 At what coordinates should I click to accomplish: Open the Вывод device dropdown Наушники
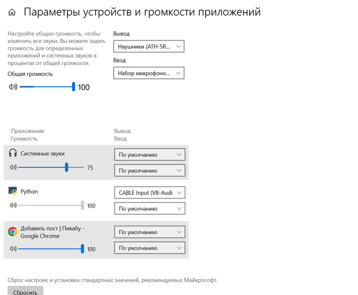pos(149,47)
